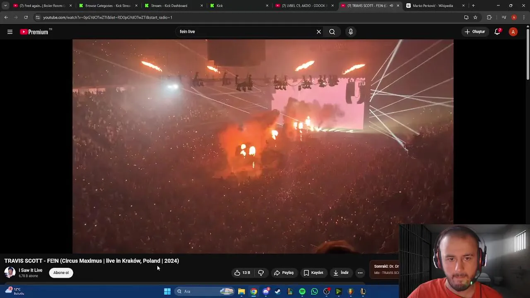Close the Kick tab
530x298 pixels.
point(267,6)
